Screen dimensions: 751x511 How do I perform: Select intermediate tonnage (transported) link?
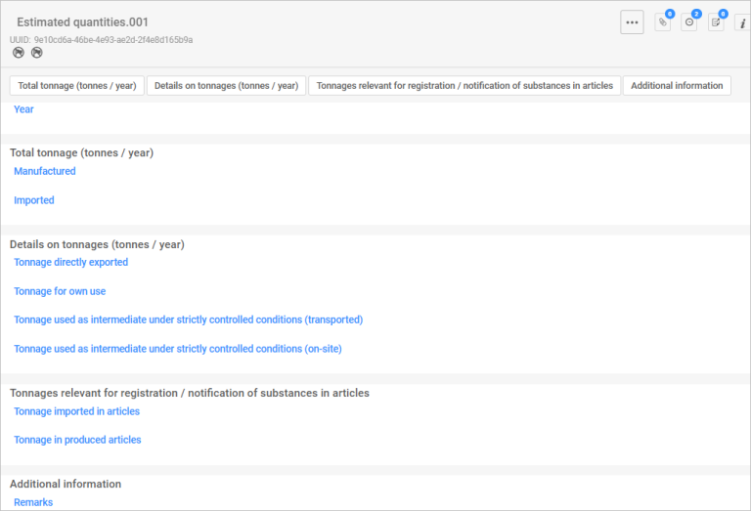(x=188, y=319)
